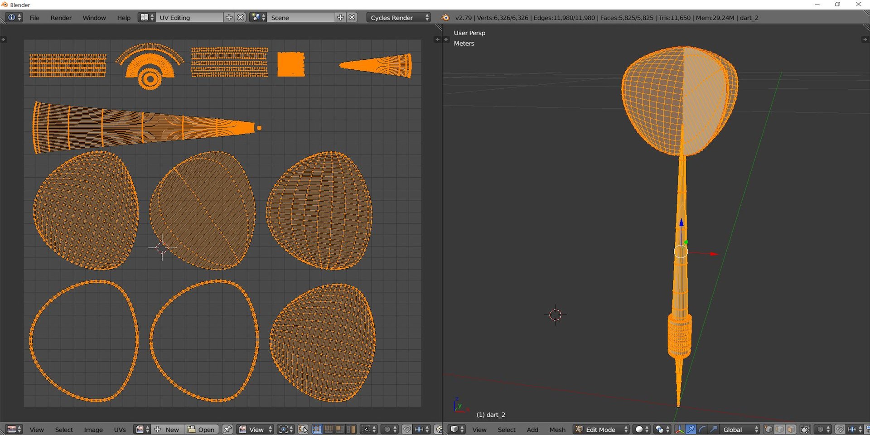Delete the current Scene
The width and height of the screenshot is (870, 435).
click(x=352, y=17)
